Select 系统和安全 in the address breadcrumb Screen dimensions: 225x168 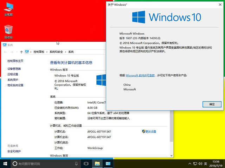pos(56,52)
